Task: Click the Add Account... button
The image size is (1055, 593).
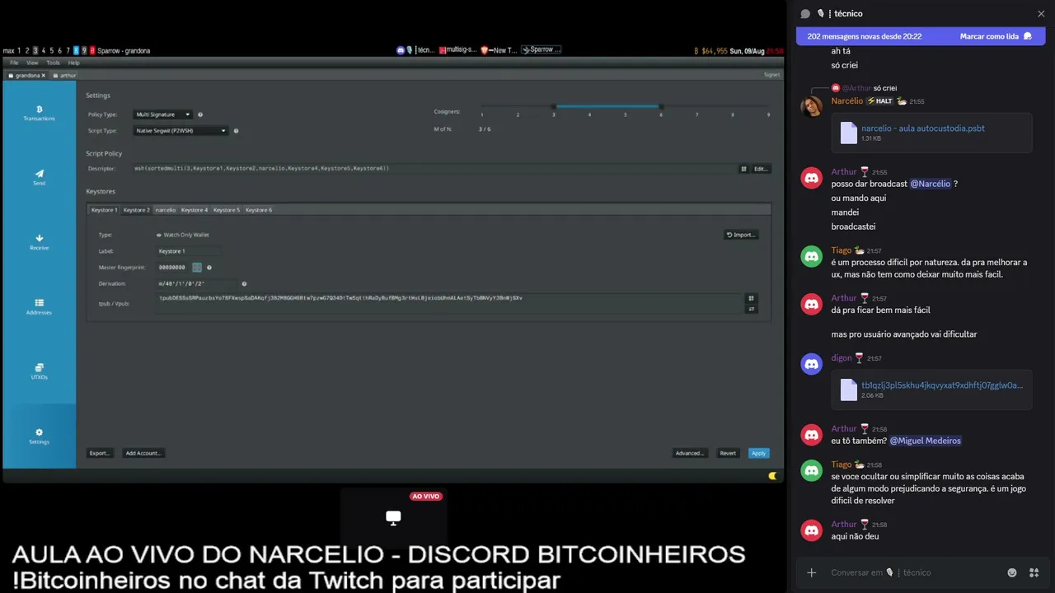Action: [143, 453]
